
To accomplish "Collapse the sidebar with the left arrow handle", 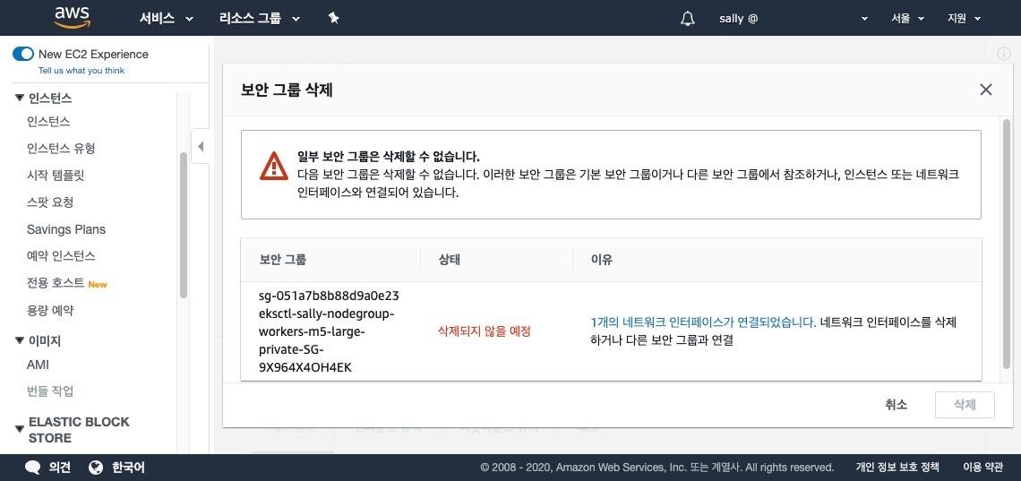I will tap(201, 146).
